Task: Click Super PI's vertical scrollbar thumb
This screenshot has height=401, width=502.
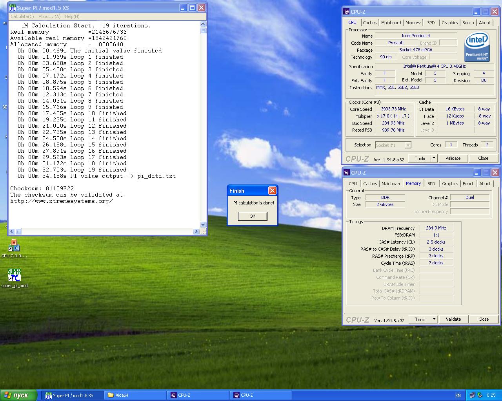Action: coord(203,31)
